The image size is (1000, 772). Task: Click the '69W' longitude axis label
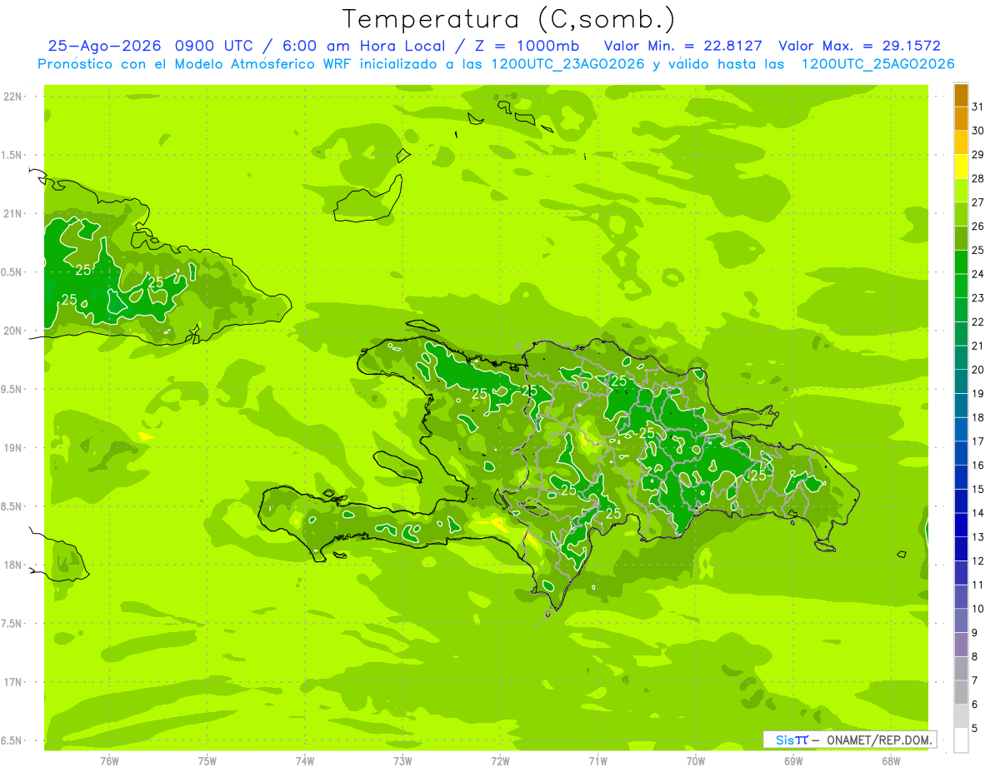pyautogui.click(x=793, y=761)
